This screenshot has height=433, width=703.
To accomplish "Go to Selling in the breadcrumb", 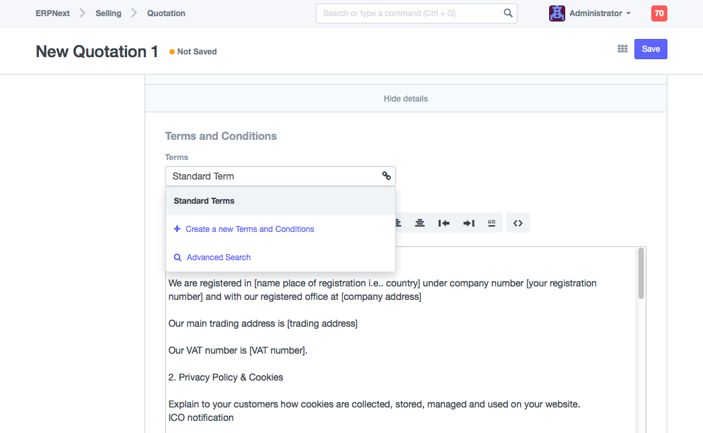I will tap(108, 13).
